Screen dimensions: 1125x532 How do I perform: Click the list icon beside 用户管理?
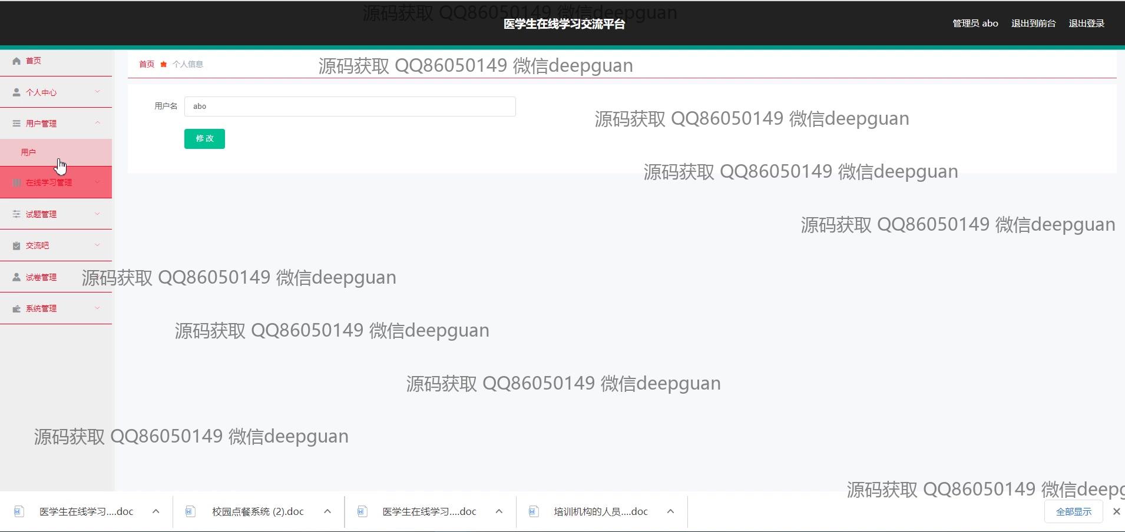[x=16, y=124]
